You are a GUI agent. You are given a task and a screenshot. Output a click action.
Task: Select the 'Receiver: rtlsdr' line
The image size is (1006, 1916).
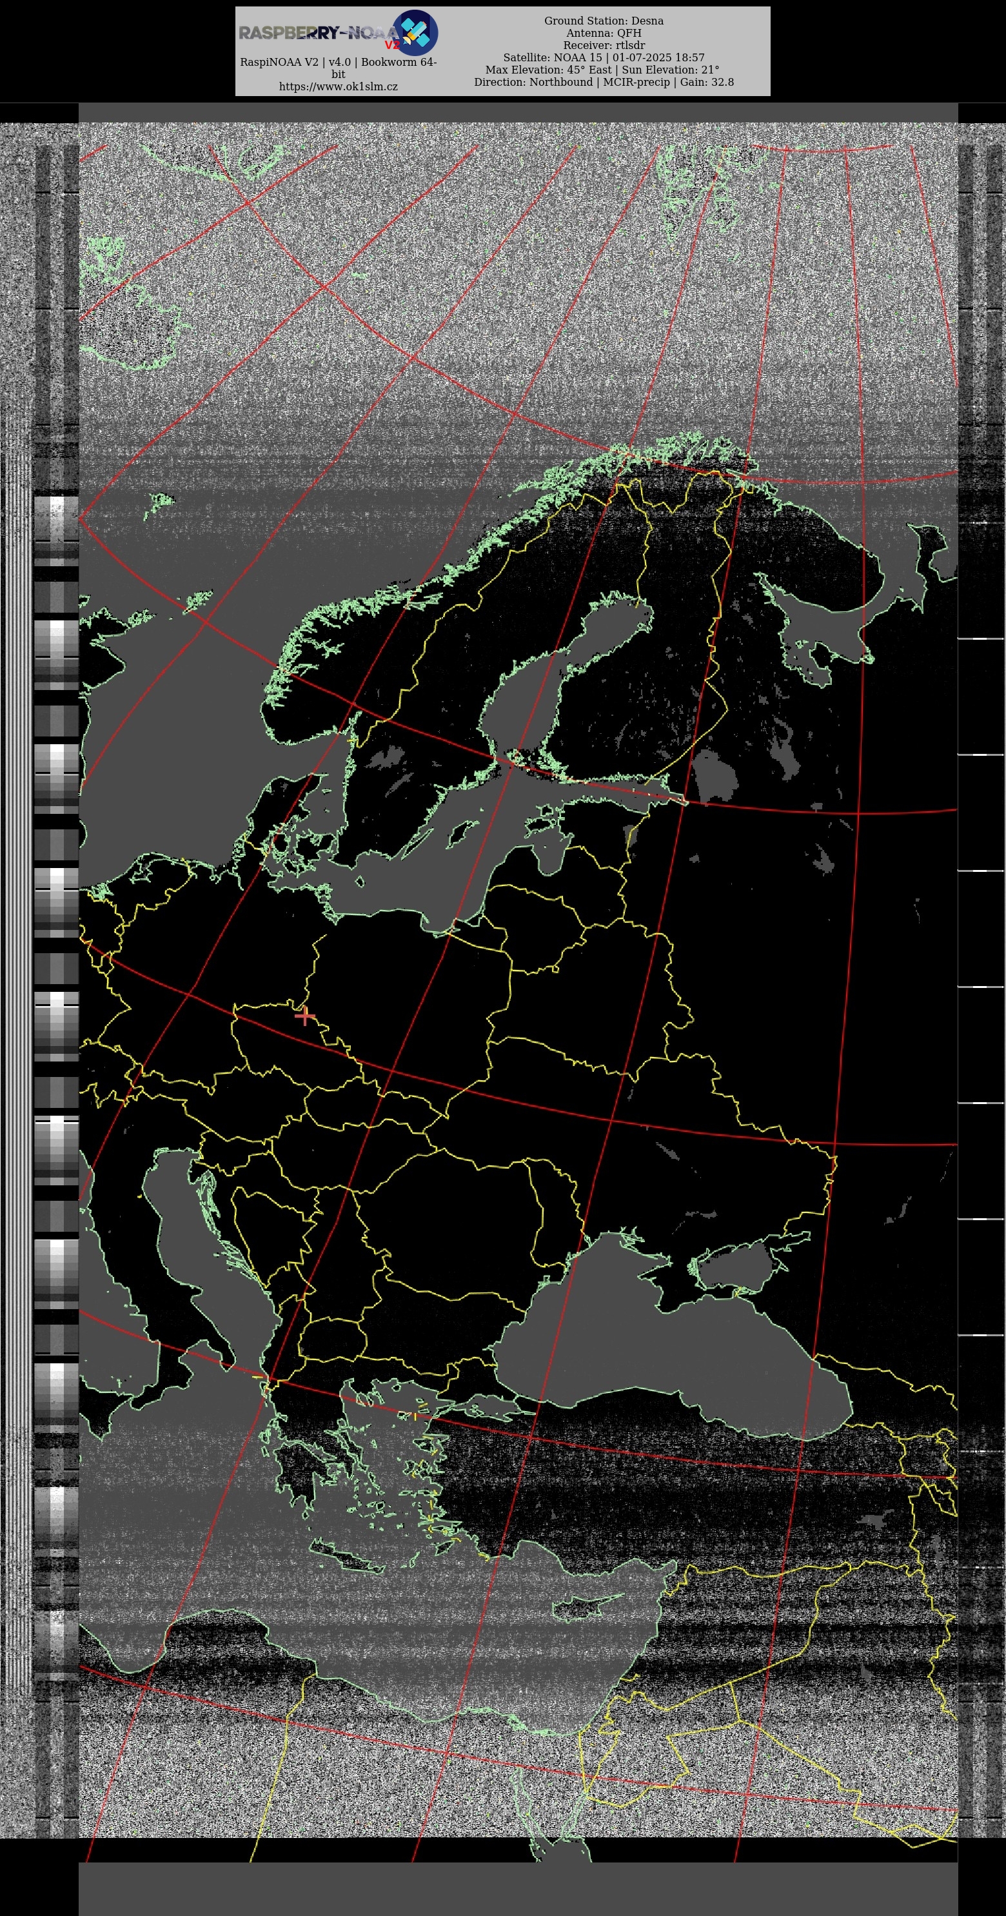tap(604, 45)
